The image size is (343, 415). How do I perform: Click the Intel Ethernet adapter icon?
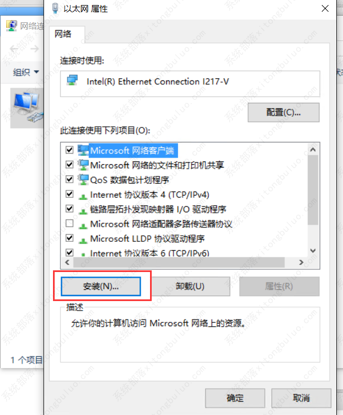[x=72, y=80]
